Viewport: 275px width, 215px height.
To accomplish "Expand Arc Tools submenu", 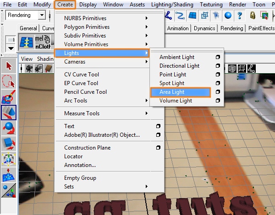I will click(147, 101).
